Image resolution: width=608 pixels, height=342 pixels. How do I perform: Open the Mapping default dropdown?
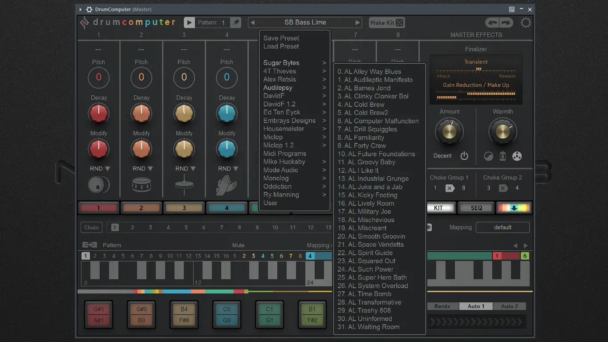pyautogui.click(x=503, y=227)
